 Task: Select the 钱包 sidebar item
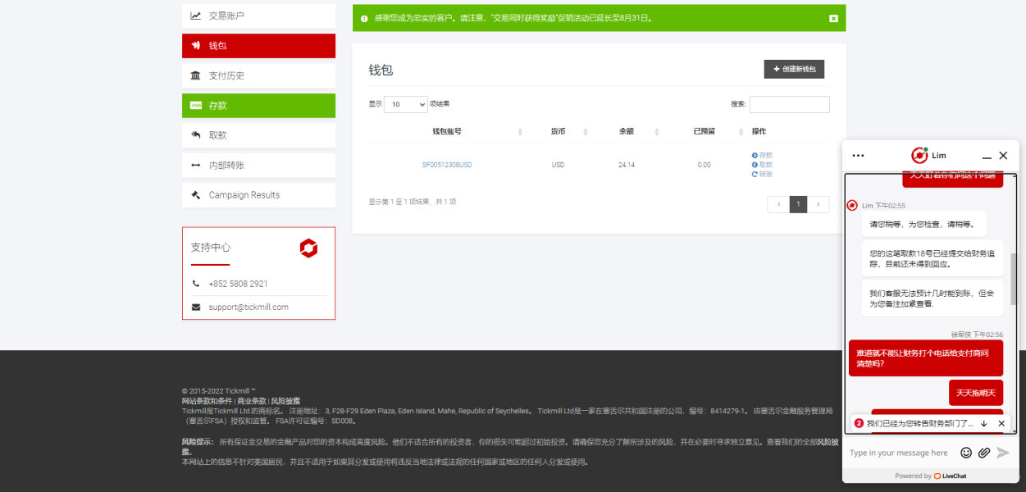258,46
